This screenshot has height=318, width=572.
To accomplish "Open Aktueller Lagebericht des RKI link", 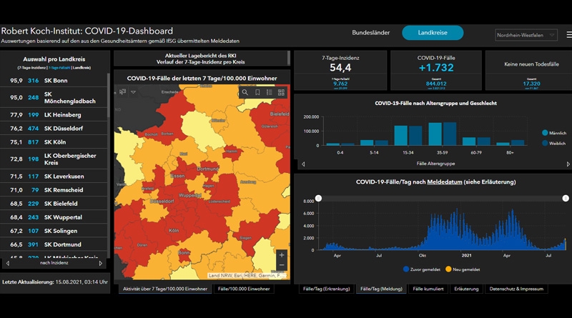I will click(200, 56).
